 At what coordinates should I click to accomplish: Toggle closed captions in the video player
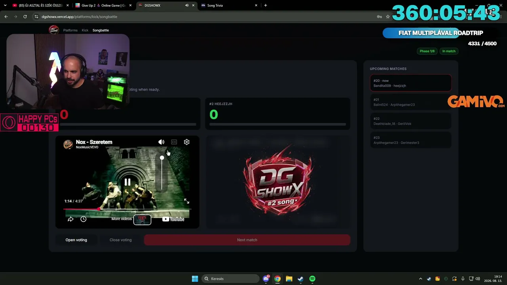[174, 142]
